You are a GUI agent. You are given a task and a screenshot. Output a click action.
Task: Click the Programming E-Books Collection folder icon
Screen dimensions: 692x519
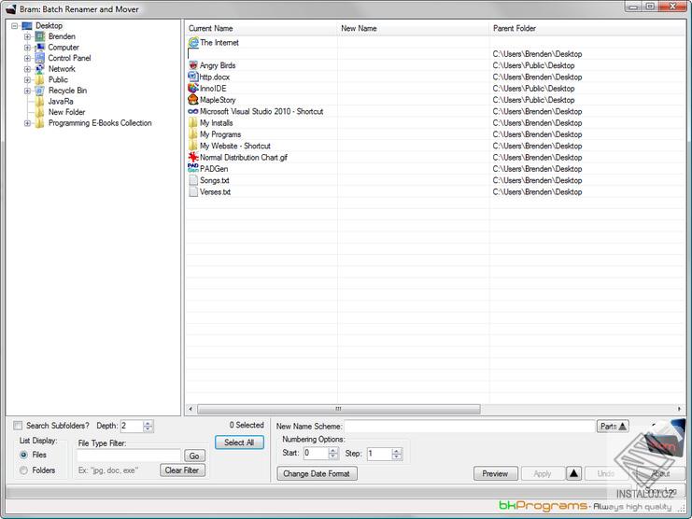pos(40,123)
